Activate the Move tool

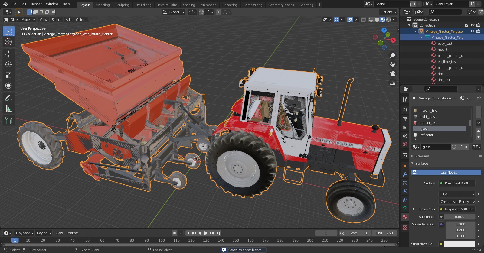tap(8, 54)
